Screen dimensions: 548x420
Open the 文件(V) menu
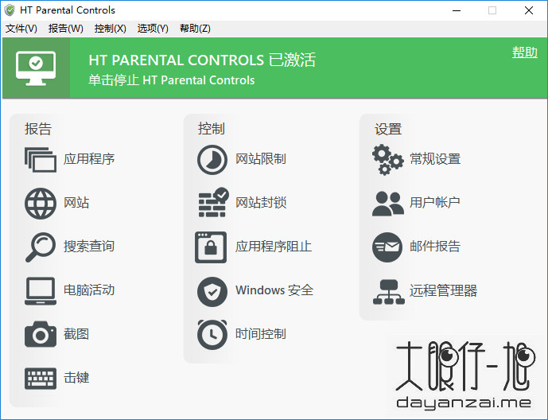point(21,29)
